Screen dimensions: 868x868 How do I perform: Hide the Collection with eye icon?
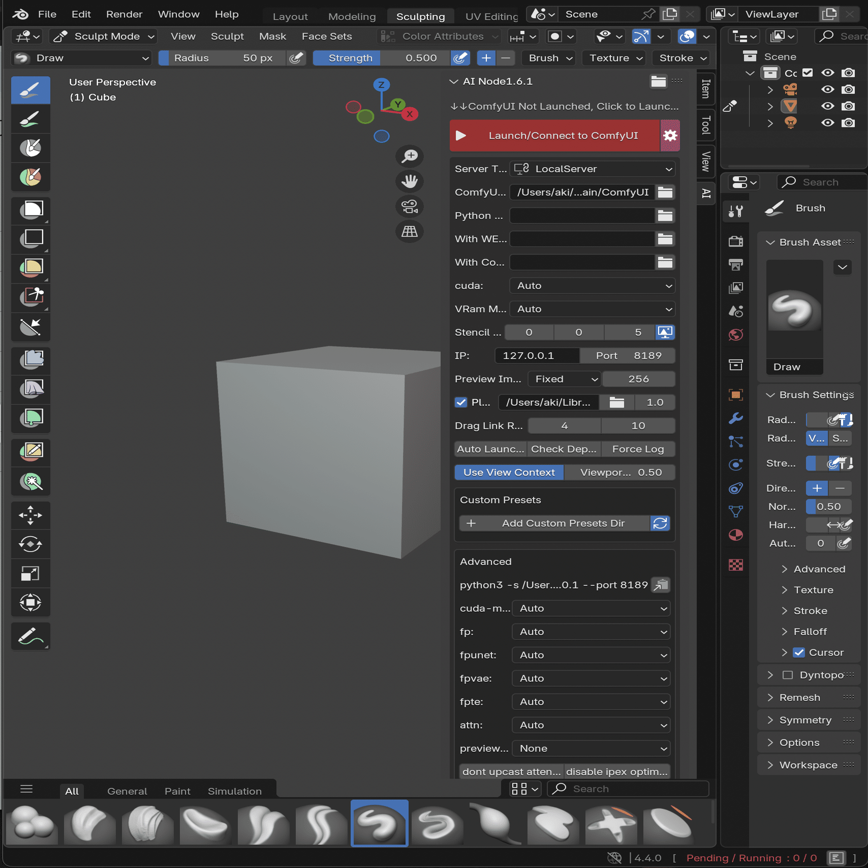click(828, 73)
